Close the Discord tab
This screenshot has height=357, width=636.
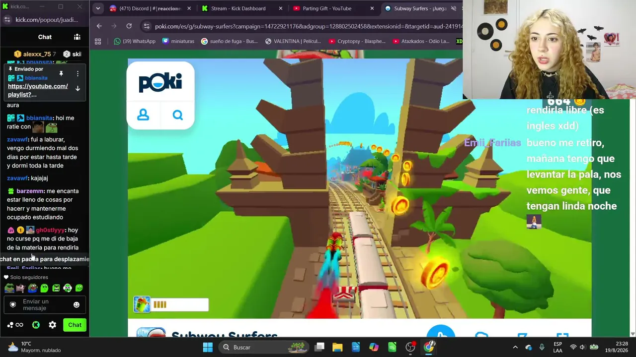tap(189, 8)
